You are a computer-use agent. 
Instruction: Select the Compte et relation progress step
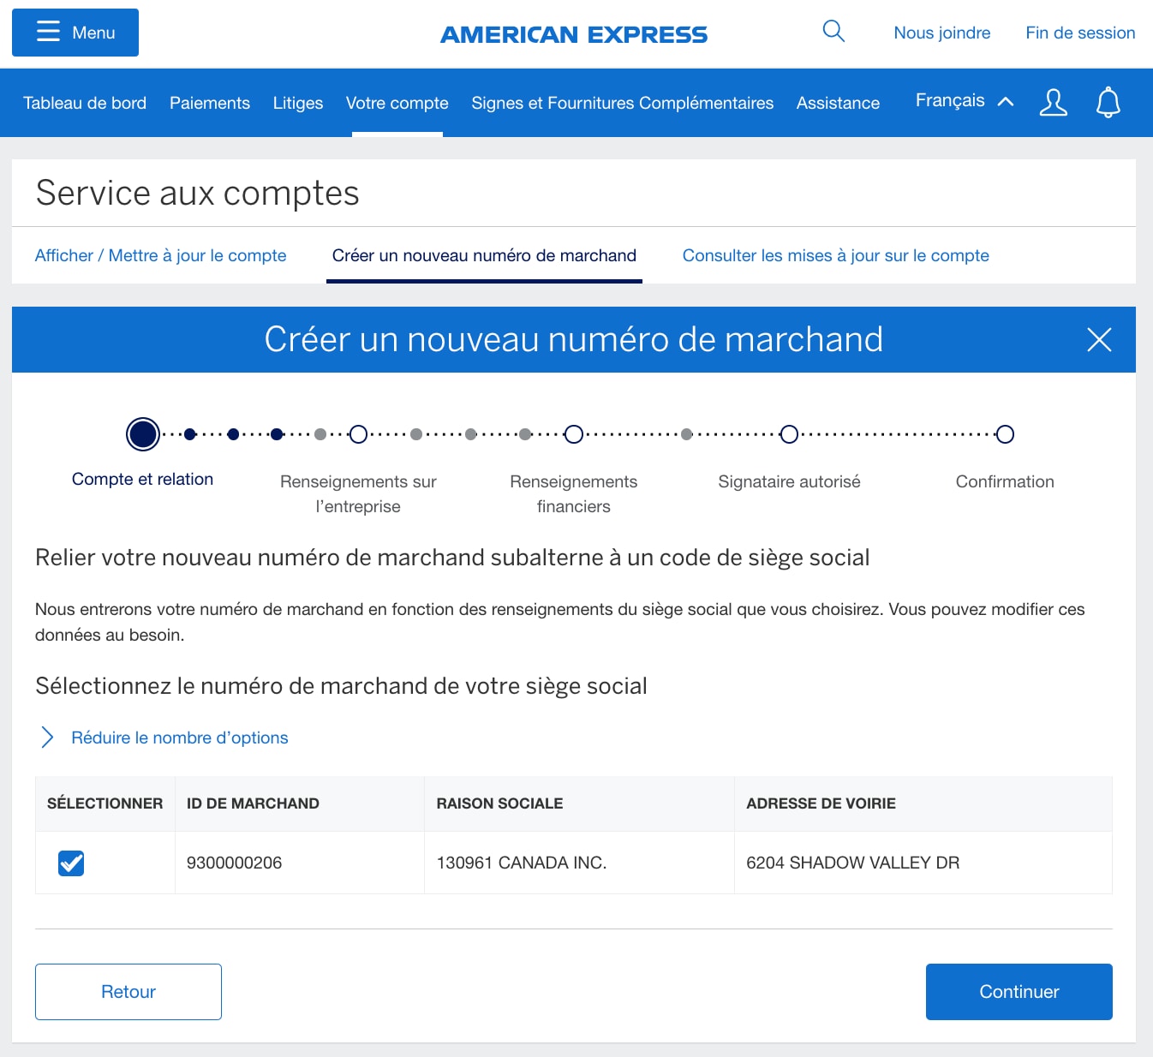pyautogui.click(x=142, y=434)
